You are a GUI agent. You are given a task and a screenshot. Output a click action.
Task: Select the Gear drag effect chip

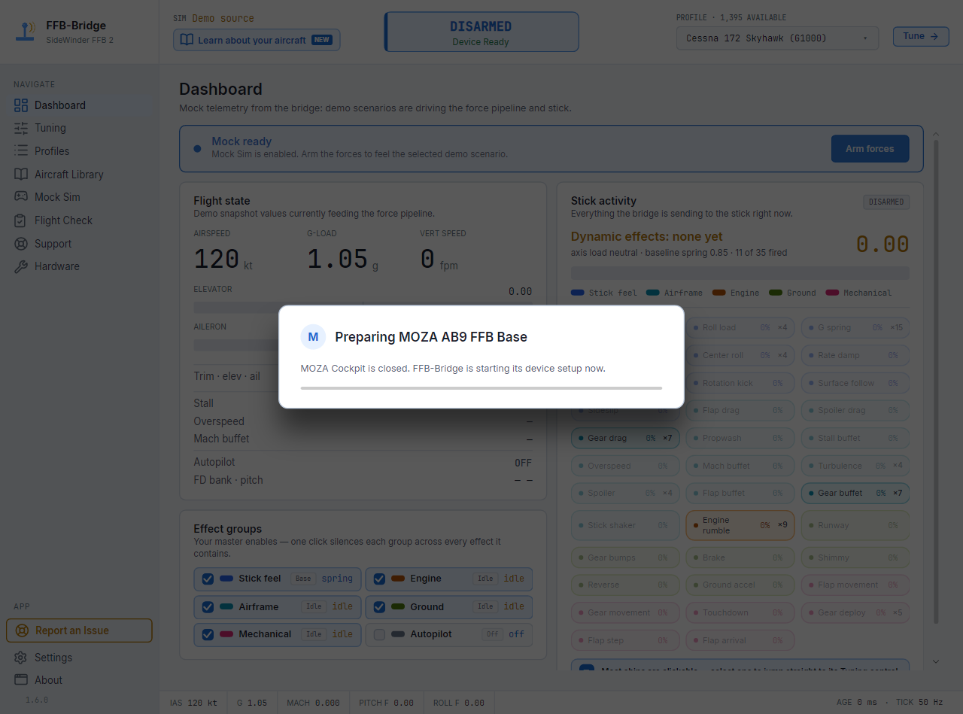(x=625, y=438)
